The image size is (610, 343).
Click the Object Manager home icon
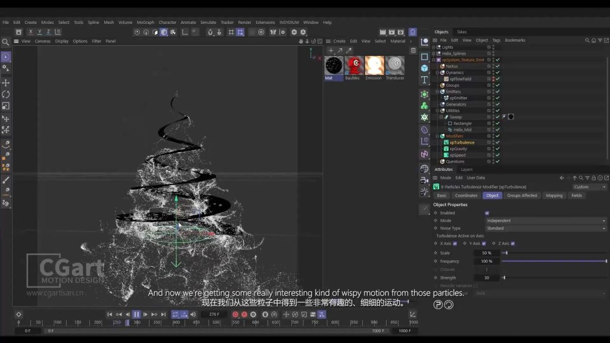(x=594, y=40)
